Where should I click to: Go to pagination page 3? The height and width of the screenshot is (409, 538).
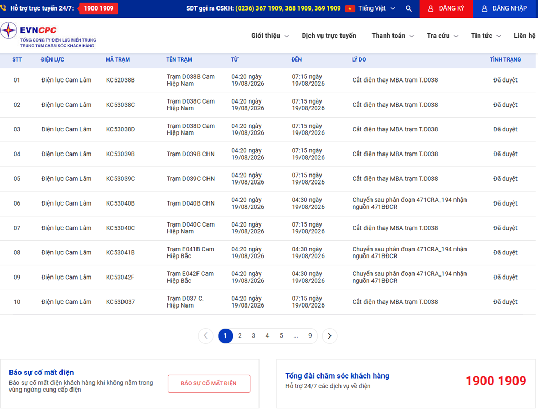[x=253, y=336]
